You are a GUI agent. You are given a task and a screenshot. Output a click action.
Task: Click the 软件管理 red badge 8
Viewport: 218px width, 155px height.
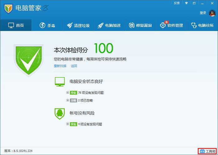pos(166,22)
